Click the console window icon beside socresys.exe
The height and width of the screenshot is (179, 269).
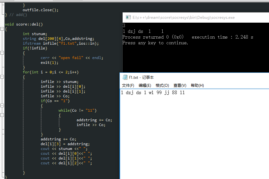[128, 17]
